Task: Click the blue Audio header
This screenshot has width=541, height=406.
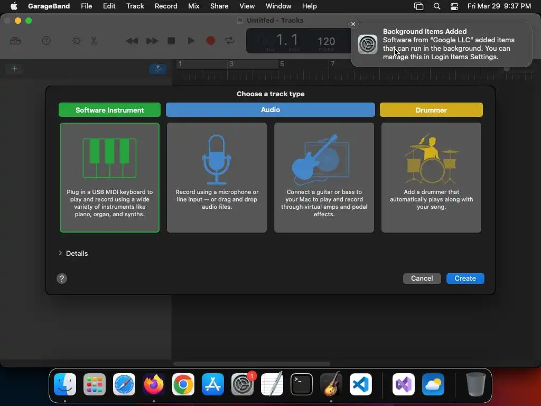Action: click(270, 109)
